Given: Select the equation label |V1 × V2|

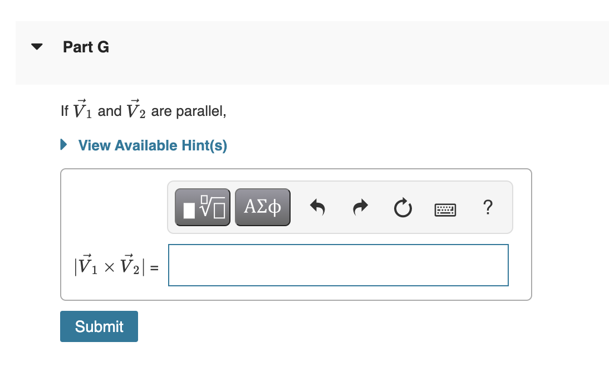Looking at the screenshot, I should click(x=110, y=265).
